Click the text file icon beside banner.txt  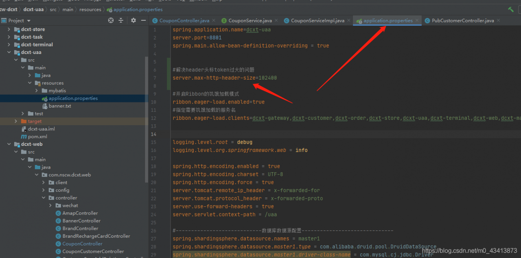pos(45,106)
